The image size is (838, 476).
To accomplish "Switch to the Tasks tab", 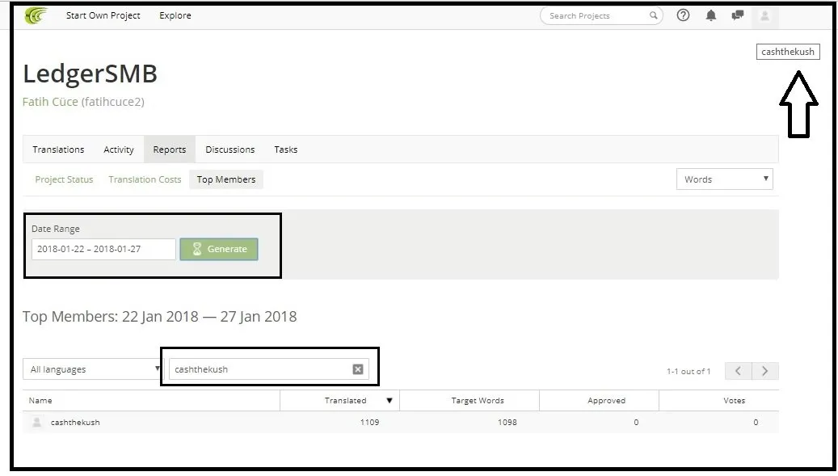I will point(286,150).
